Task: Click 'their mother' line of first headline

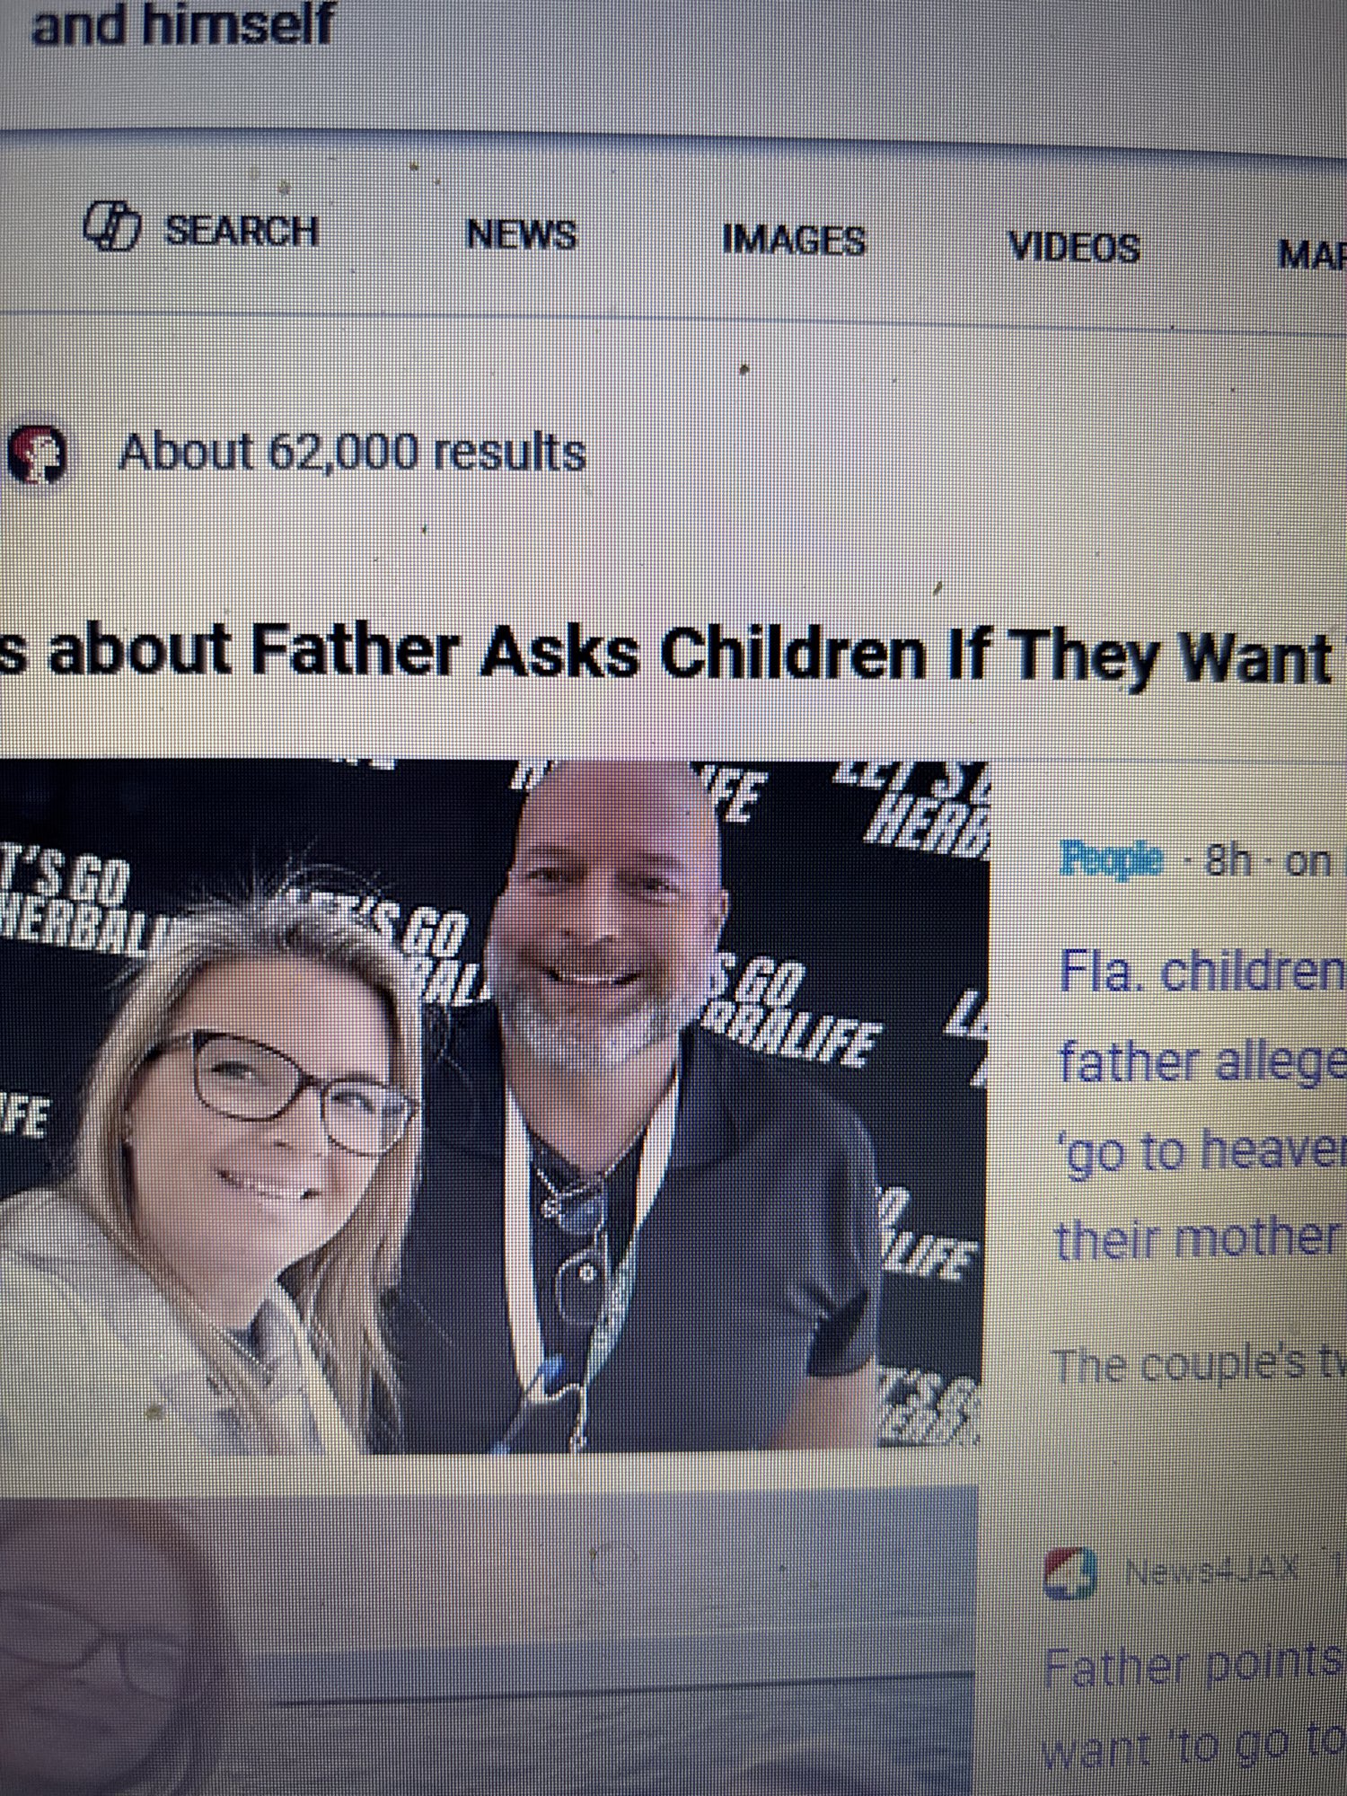Action: (1197, 1239)
